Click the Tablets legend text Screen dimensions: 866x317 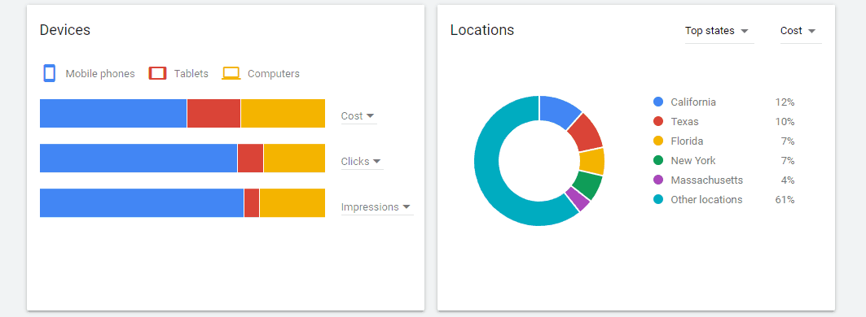tap(191, 74)
